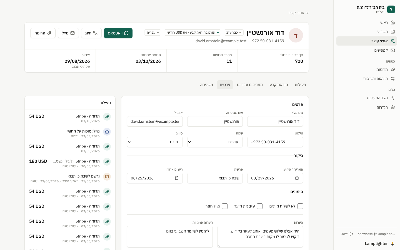Click the event icon for נרשם לשבת כי תבוא
The width and height of the screenshot is (400, 250).
(x=107, y=177)
